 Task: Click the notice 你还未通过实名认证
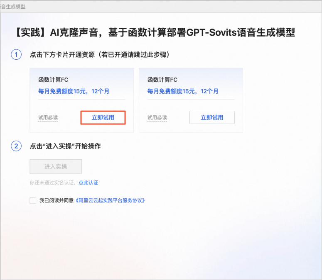pos(52,183)
